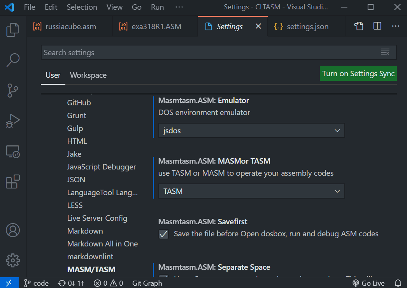Open Git Graph from status bar
Viewport: 407px width, 288px height.
pyautogui.click(x=147, y=283)
